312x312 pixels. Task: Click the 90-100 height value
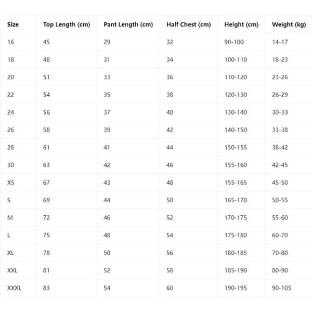pyautogui.click(x=234, y=42)
